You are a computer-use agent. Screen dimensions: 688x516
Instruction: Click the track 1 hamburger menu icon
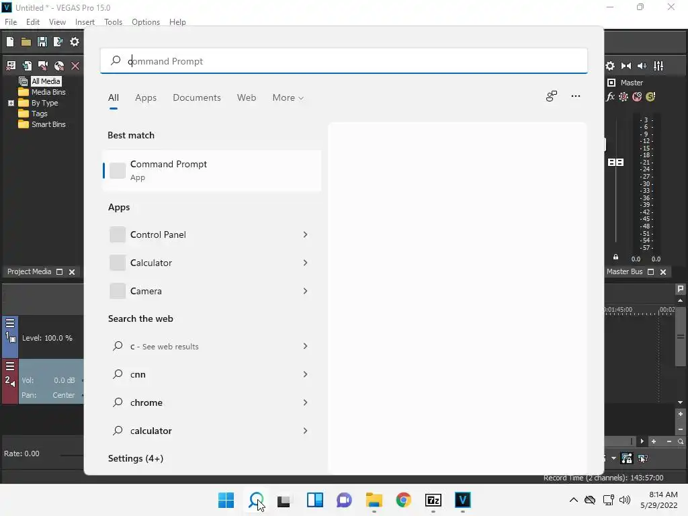pos(10,323)
